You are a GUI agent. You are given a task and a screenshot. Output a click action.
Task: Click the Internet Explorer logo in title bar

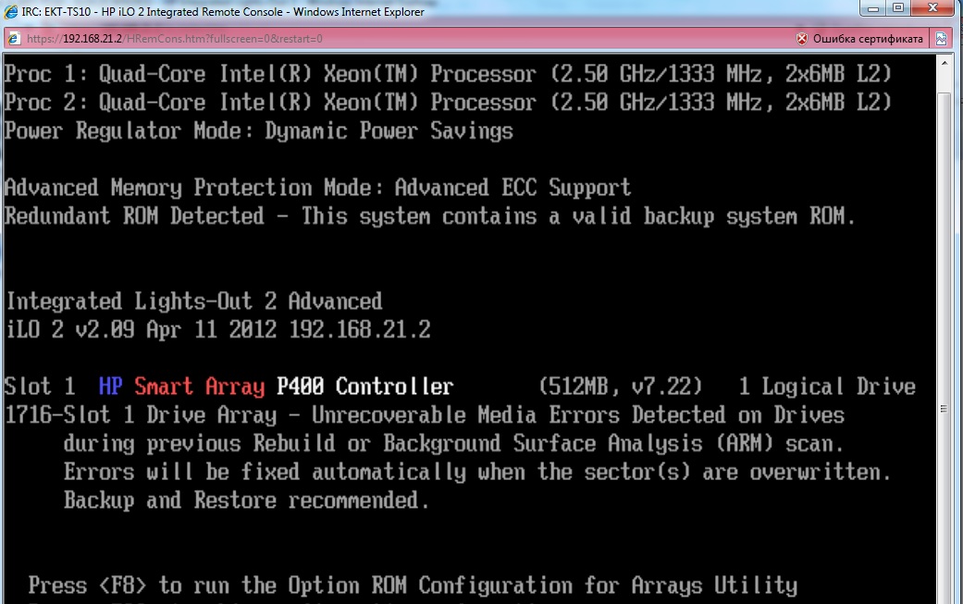[11, 12]
